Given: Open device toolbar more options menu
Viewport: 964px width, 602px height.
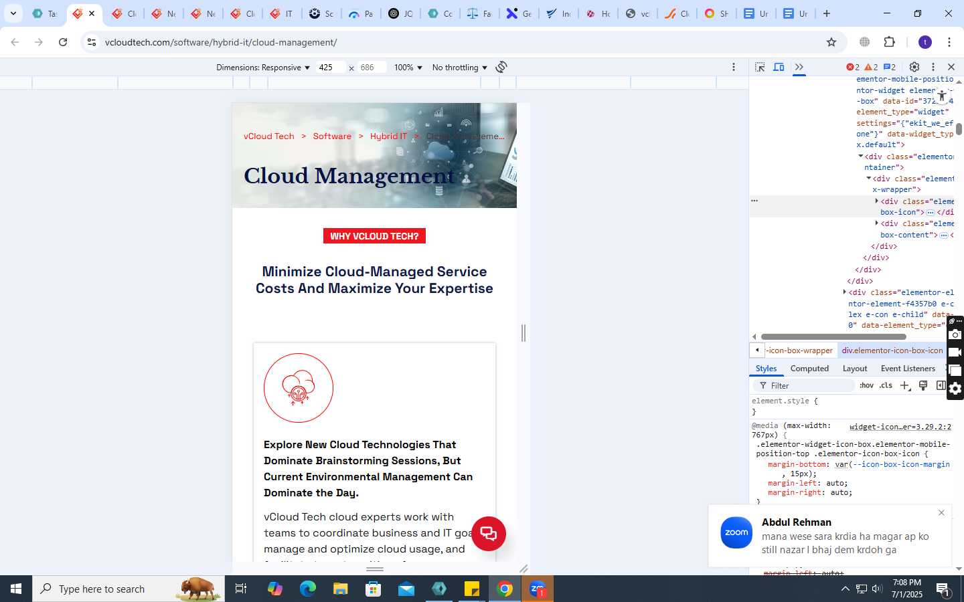Looking at the screenshot, I should click(x=734, y=67).
